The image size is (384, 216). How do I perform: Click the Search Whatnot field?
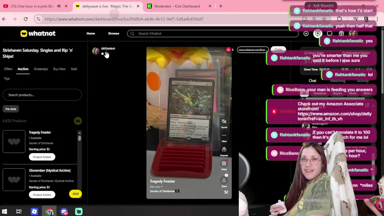pyautogui.click(x=213, y=34)
